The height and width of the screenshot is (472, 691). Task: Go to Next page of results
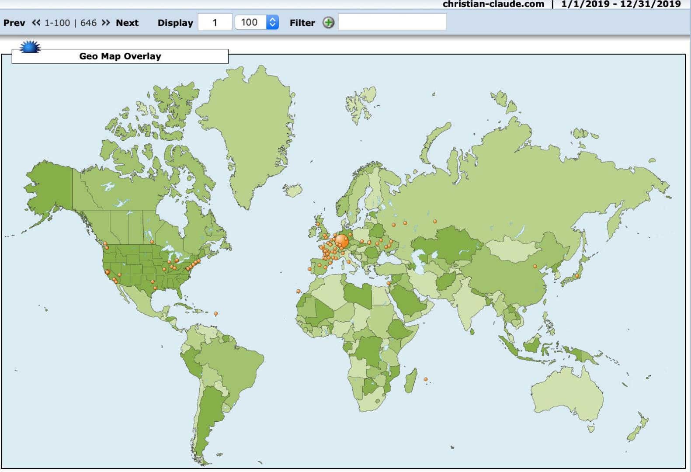(x=127, y=23)
